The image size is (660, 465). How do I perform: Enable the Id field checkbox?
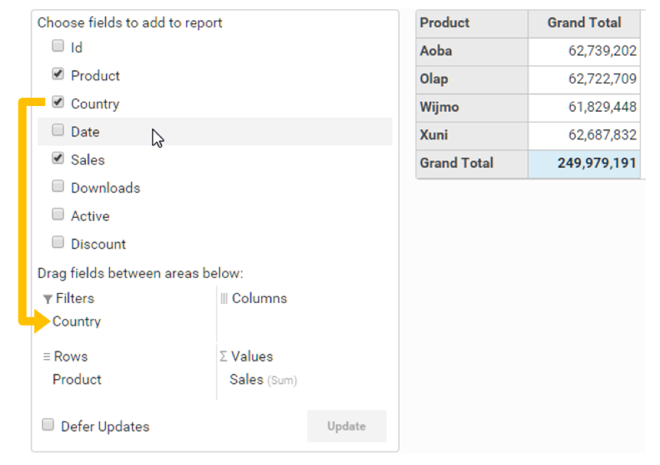tap(58, 45)
